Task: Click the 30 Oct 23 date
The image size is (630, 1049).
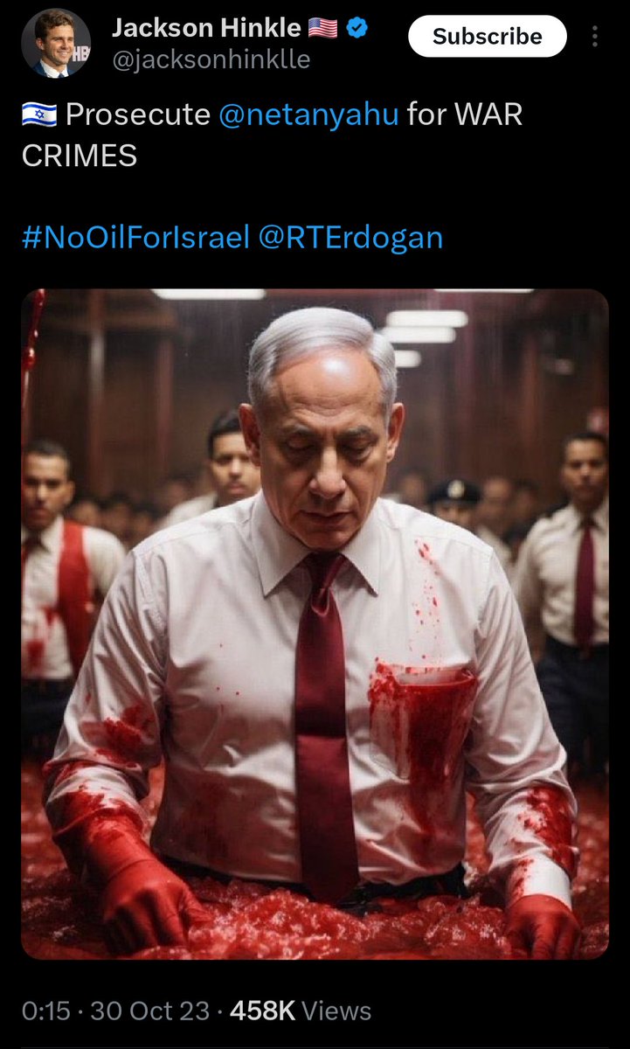Action: pyautogui.click(x=149, y=1011)
